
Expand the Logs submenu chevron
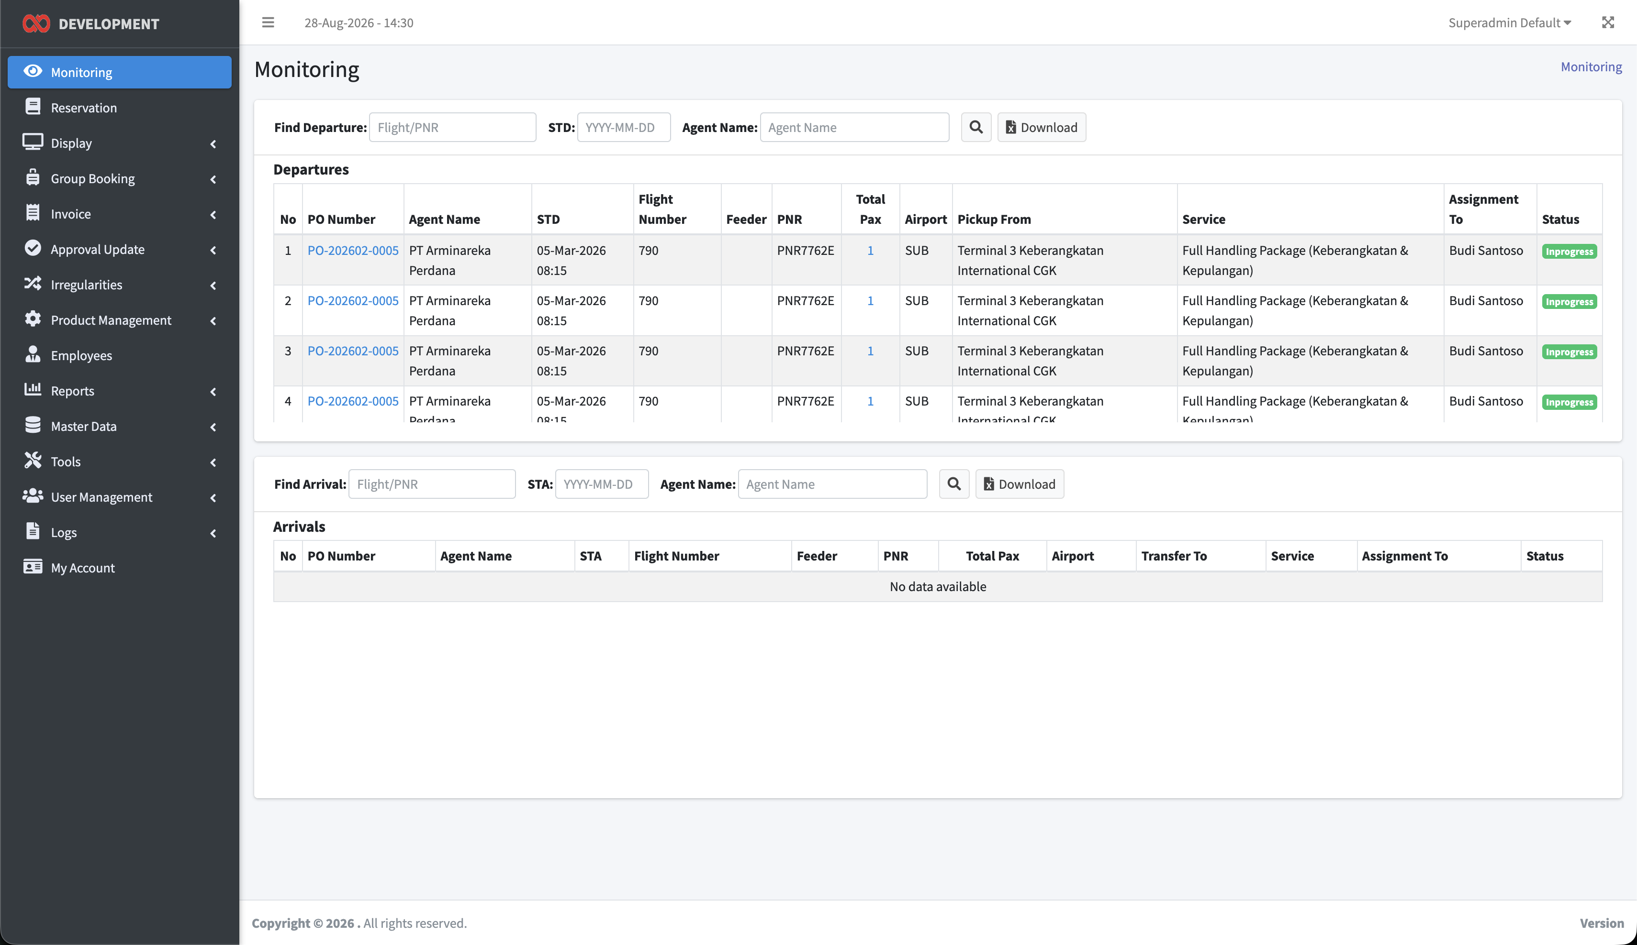(x=213, y=533)
